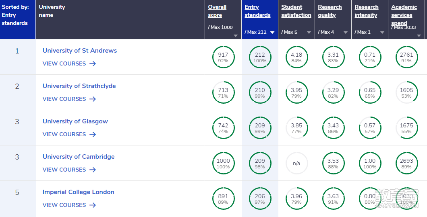Open the Imperial College London link
Viewport: 427px width, 217px height.
pyautogui.click(x=78, y=192)
